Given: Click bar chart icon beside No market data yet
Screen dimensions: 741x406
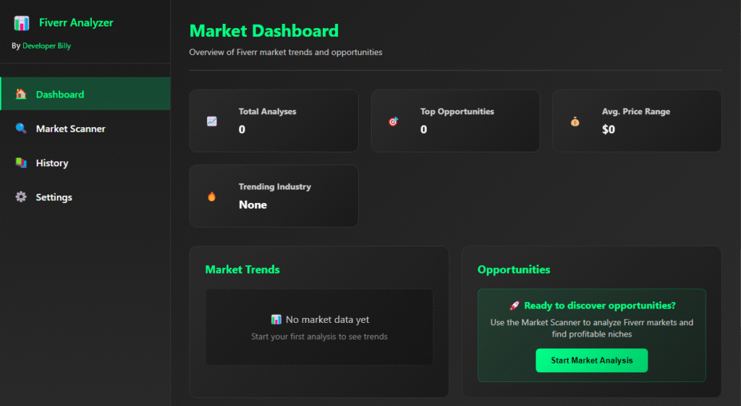Looking at the screenshot, I should [x=276, y=320].
